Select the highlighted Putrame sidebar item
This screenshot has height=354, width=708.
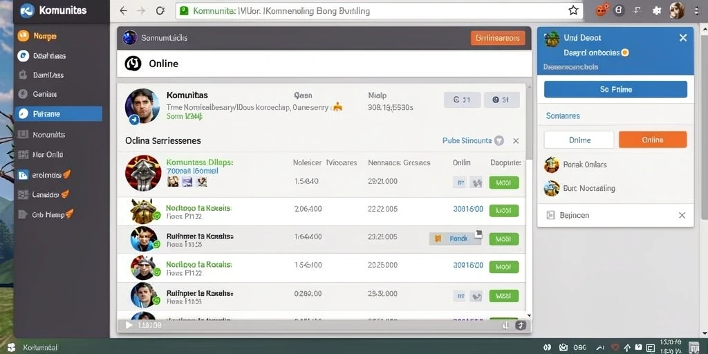[58, 114]
